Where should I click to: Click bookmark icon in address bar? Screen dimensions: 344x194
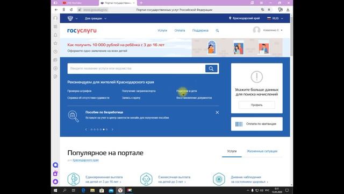[269, 10]
